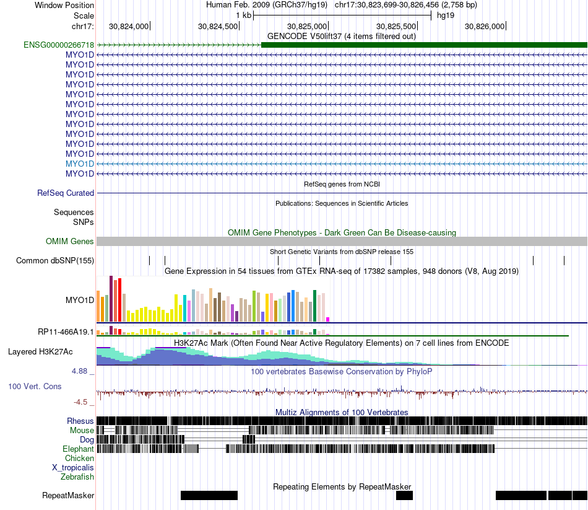The height and width of the screenshot is (510, 588).
Task: Click the layered H3K27Ac signal graph
Action: pos(342,356)
